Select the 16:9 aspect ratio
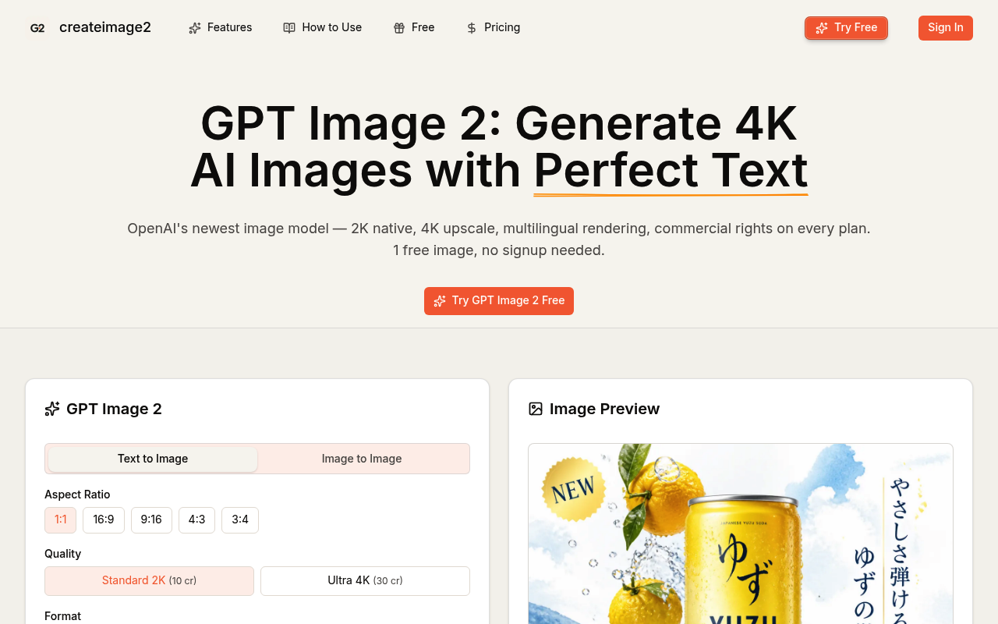This screenshot has height=624, width=998. click(104, 520)
